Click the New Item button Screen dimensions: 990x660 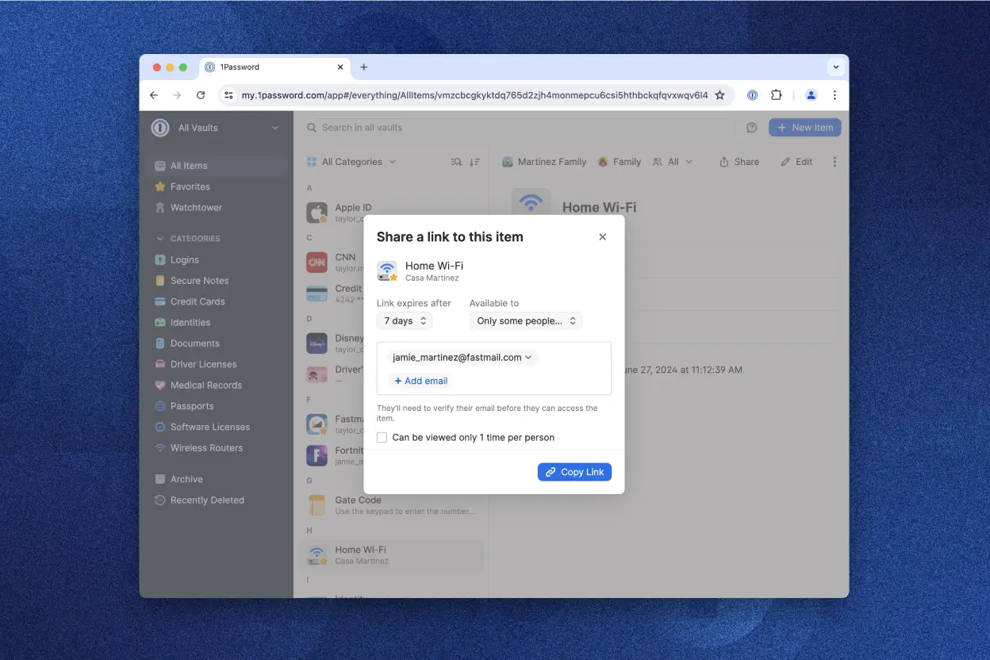tap(804, 128)
